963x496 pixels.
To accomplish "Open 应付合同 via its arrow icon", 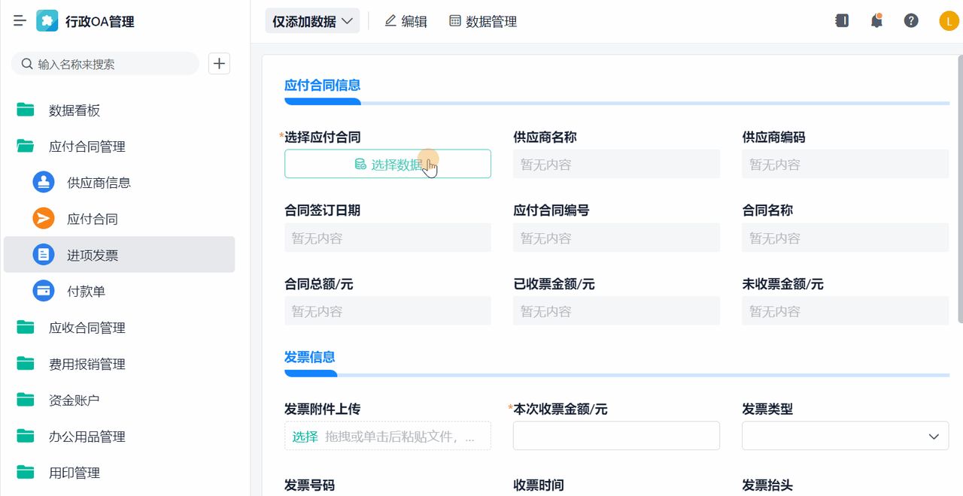I will click(43, 218).
